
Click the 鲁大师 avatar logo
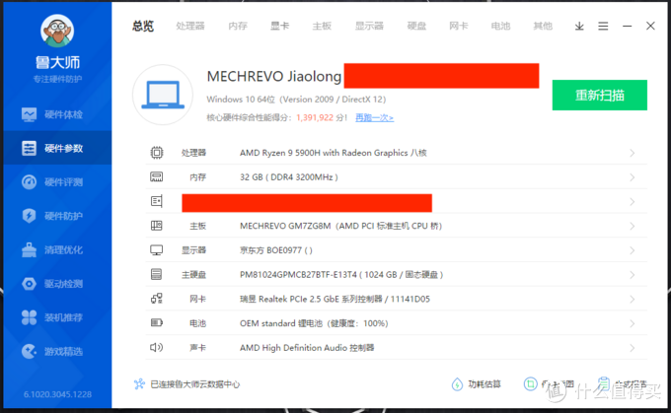point(57,31)
